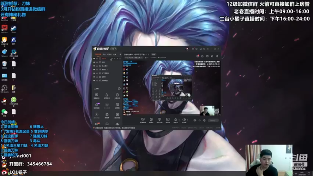Open the notification bell icon above the preview
Viewport: 313px width, 176px height.
coord(212,56)
